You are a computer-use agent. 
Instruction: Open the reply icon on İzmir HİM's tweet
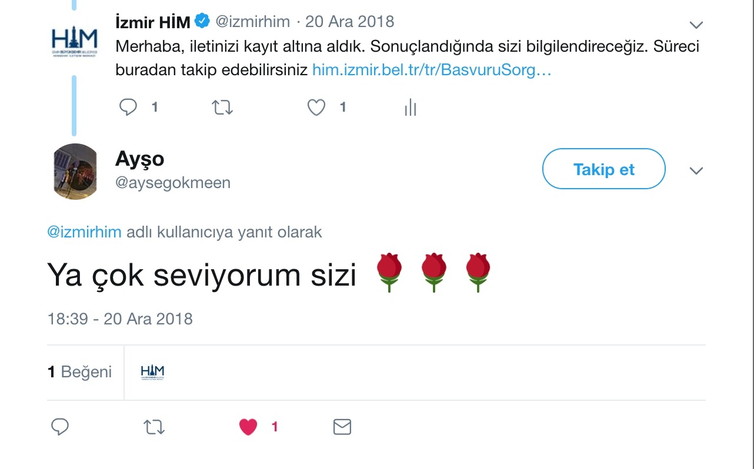(x=128, y=107)
